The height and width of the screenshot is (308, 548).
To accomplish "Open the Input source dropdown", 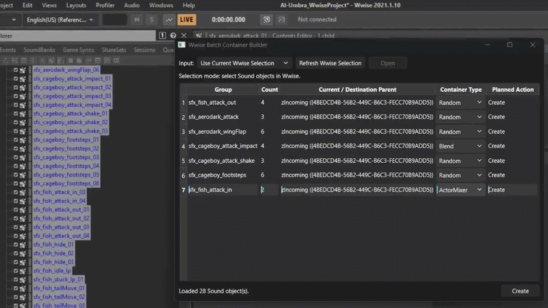I will point(245,63).
